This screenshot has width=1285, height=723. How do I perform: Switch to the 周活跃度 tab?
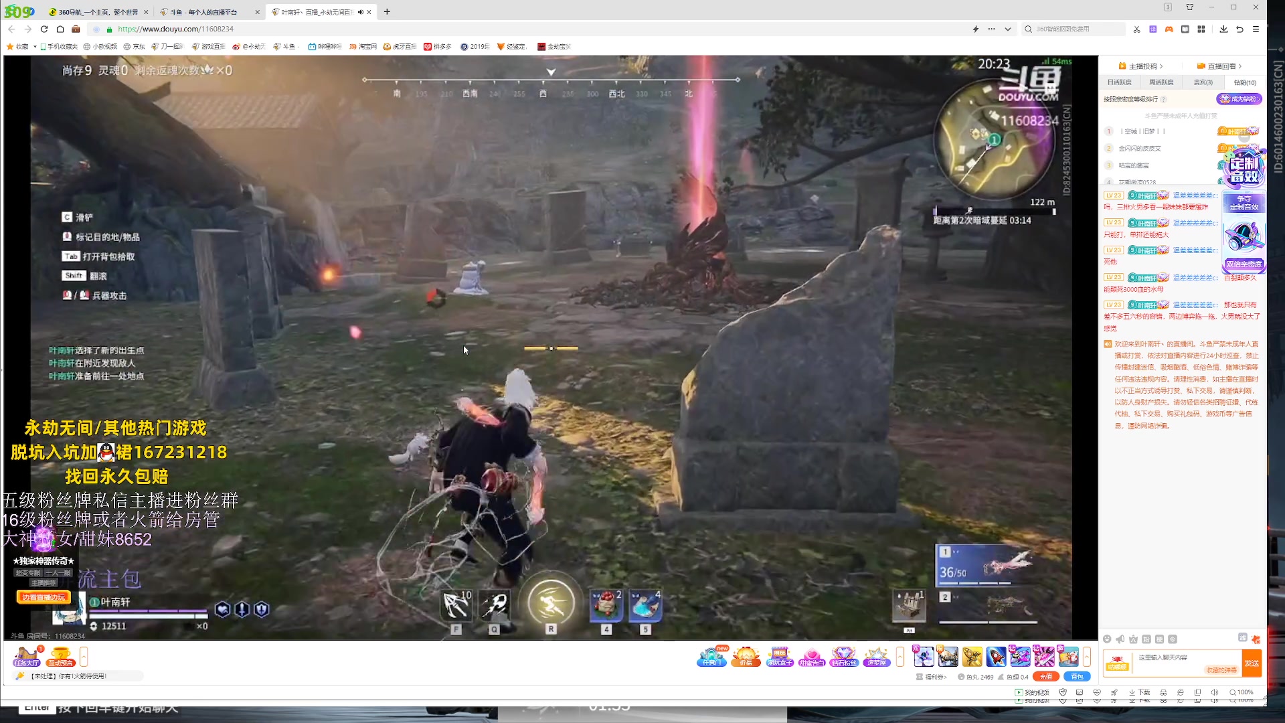point(1161,82)
